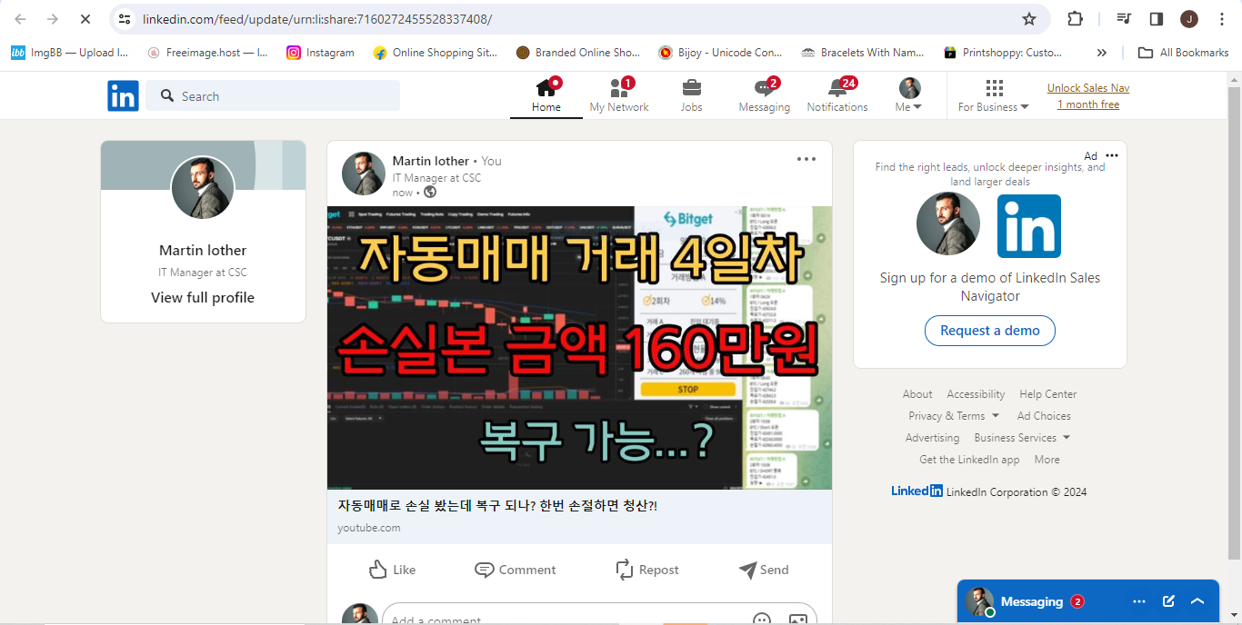
Task: Click Advertising footer link
Action: click(x=932, y=438)
